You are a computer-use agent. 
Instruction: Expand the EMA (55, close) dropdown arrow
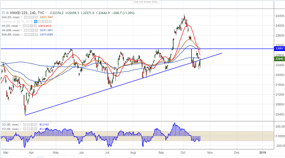pyautogui.click(x=21, y=17)
